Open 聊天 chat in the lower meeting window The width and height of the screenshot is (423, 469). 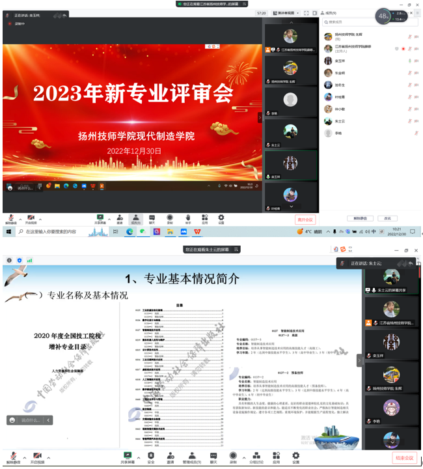(213, 458)
